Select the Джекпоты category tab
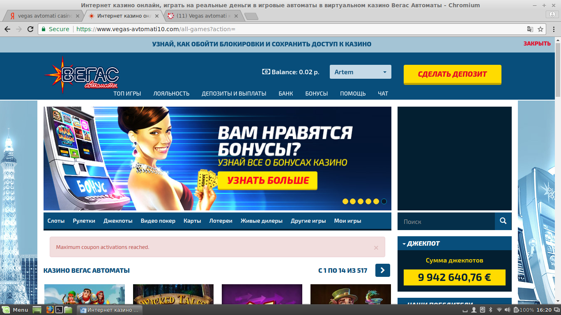This screenshot has height=315, width=561. coord(118,221)
